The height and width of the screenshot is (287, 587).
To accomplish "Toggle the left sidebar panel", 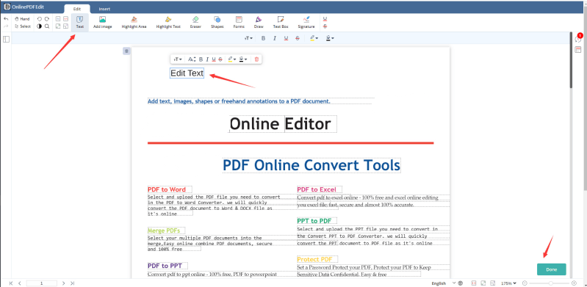I will [x=6, y=39].
